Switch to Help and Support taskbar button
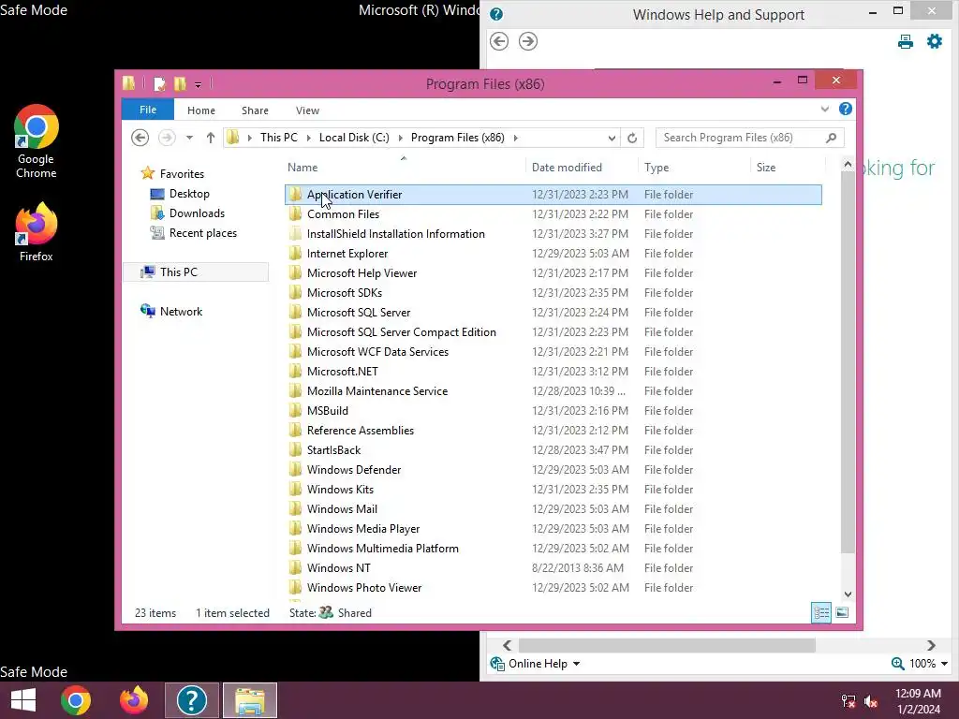The width and height of the screenshot is (959, 719). tap(191, 700)
